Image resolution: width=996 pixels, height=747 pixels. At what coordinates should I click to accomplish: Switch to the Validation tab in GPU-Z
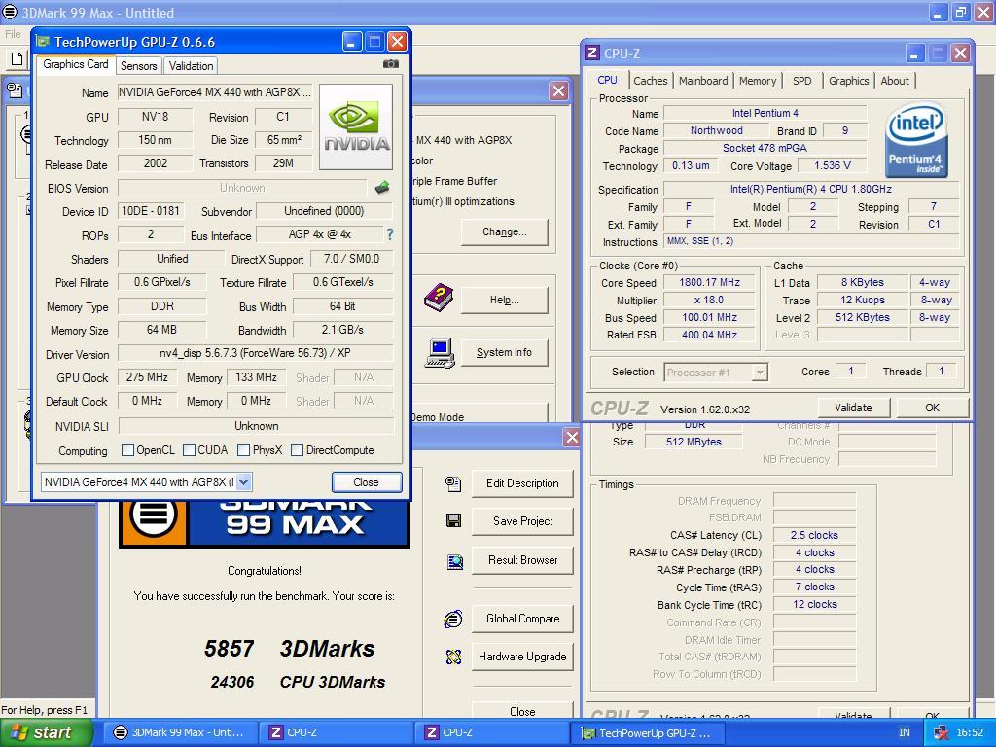pos(191,66)
